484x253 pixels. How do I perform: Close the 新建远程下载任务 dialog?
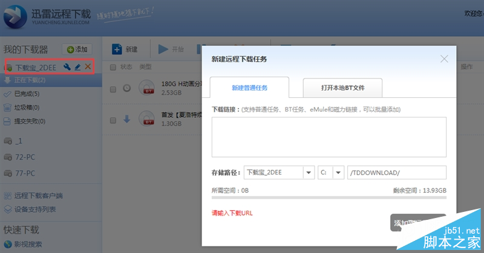point(444,59)
